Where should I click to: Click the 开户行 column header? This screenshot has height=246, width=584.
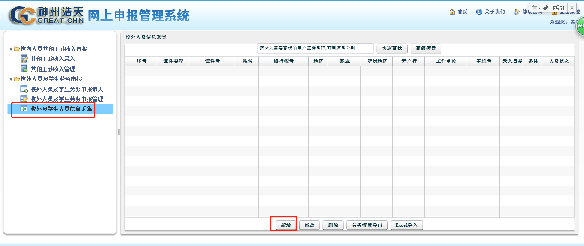coord(409,61)
